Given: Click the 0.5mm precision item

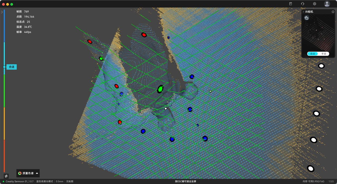Looking at the screenshot, I should [60, 181].
